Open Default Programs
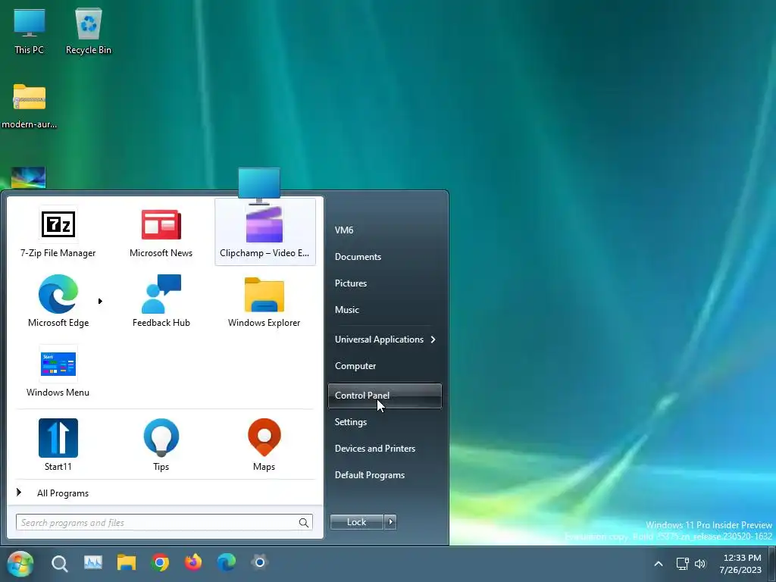This screenshot has width=776, height=582. click(x=369, y=475)
